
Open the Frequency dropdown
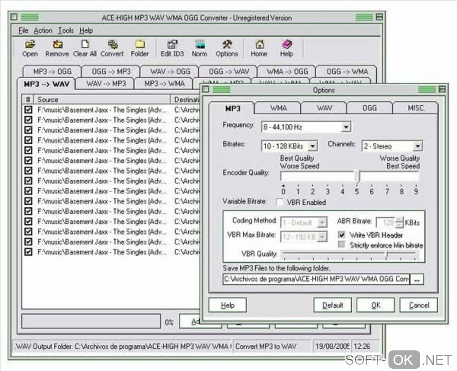click(x=346, y=127)
